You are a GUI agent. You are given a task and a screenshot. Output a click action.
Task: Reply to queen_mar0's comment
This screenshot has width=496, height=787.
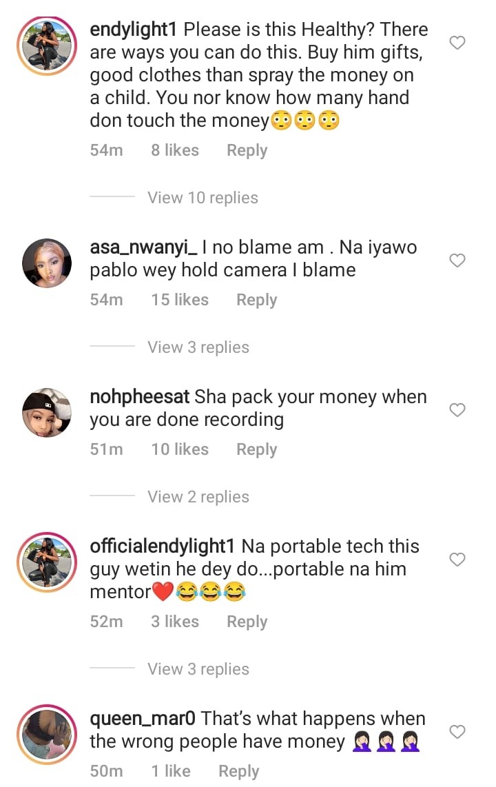[x=238, y=771]
